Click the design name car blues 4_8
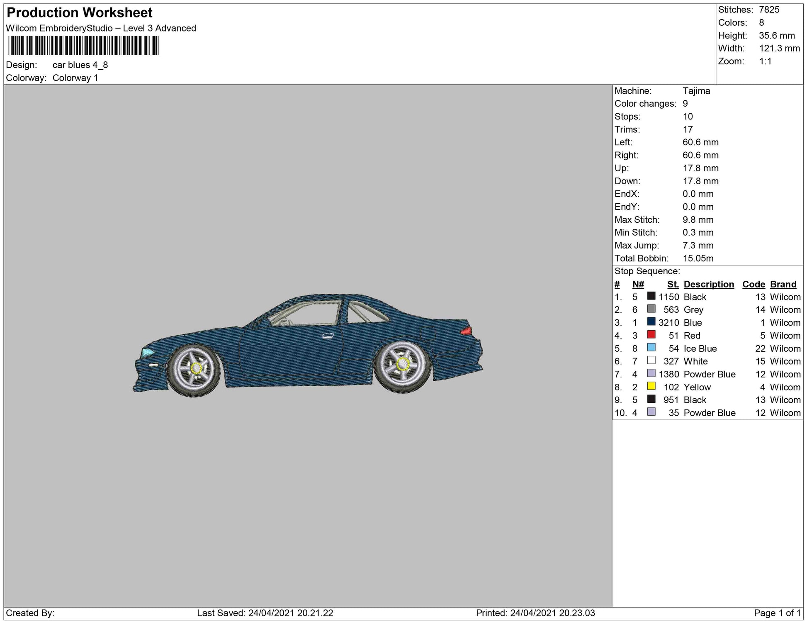 (80, 65)
